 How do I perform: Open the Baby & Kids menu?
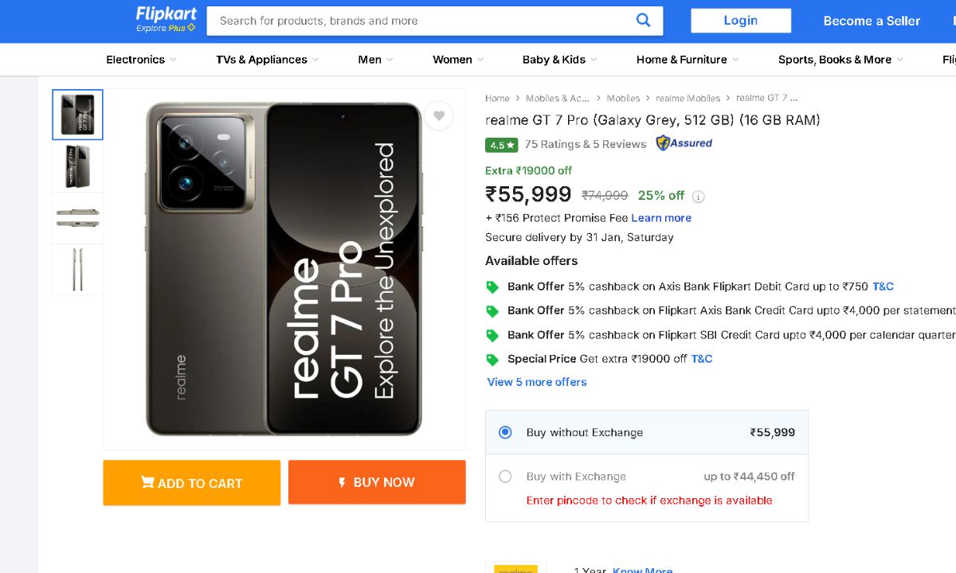click(x=559, y=60)
